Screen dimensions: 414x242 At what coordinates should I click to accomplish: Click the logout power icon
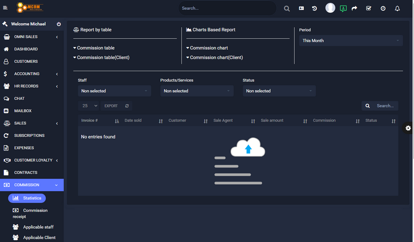point(59,24)
